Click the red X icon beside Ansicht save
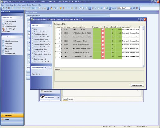This screenshot has height=128, width=160. [137, 8]
